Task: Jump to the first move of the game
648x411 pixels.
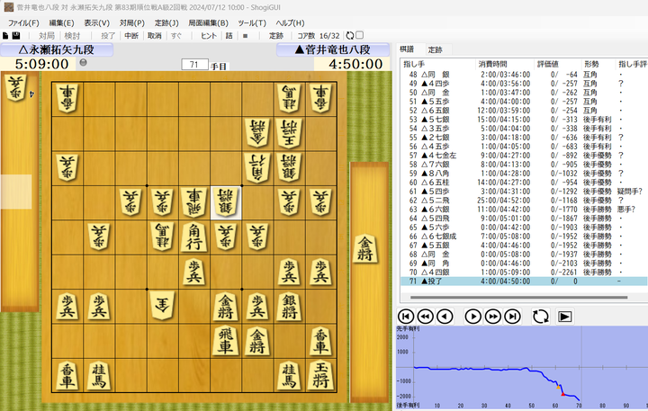Action: pos(406,317)
